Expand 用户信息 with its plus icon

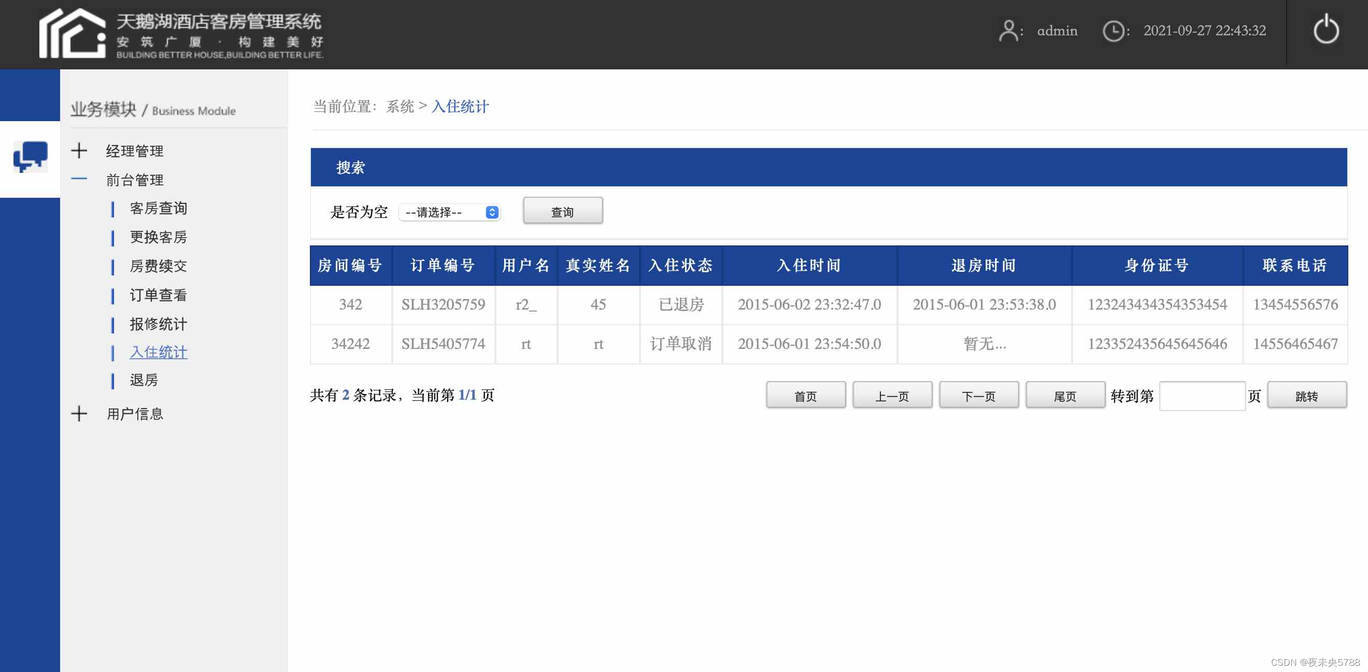click(79, 413)
